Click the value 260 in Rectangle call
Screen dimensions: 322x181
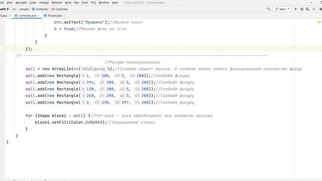[90, 96]
